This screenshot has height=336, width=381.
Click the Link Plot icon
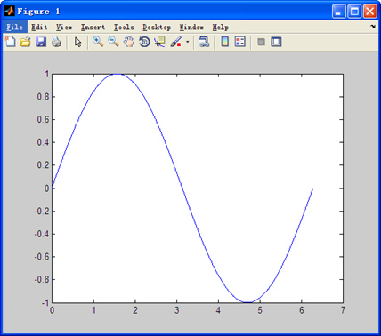click(204, 42)
